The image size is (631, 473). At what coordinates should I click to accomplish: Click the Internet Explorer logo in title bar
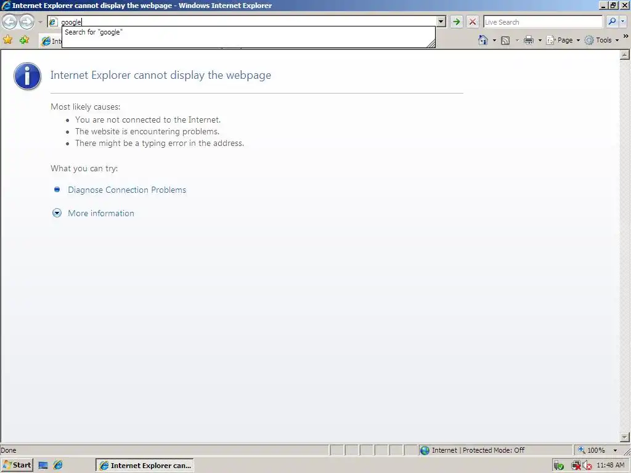pyautogui.click(x=6, y=5)
